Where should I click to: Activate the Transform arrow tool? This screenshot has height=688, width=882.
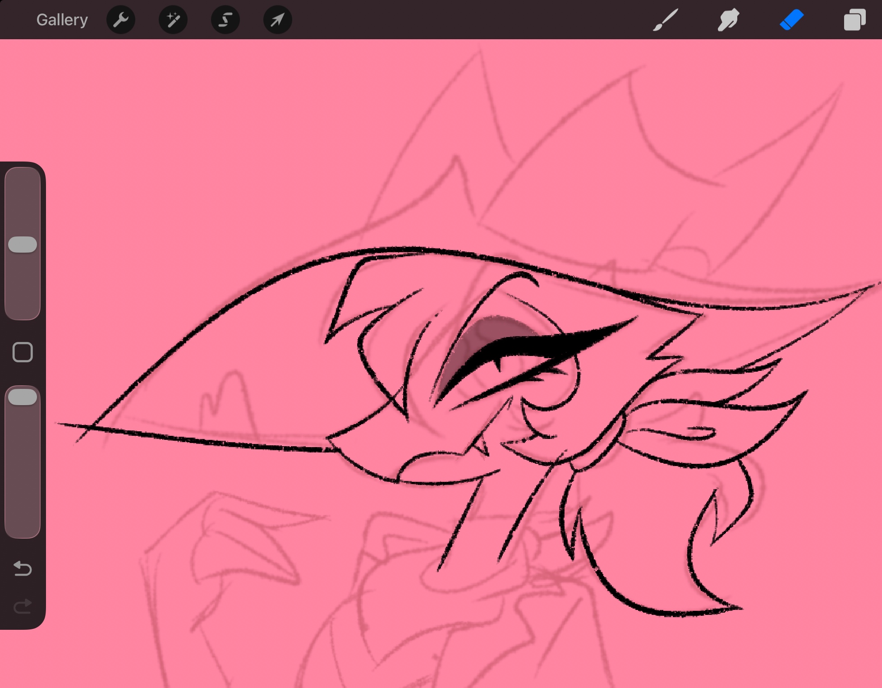pyautogui.click(x=277, y=20)
